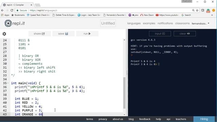Click the Hiring button
Screen dimensions: 217x122
tap(204, 119)
